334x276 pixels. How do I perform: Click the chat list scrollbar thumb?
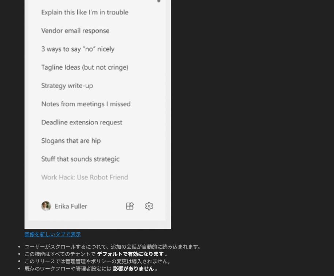click(159, 1)
